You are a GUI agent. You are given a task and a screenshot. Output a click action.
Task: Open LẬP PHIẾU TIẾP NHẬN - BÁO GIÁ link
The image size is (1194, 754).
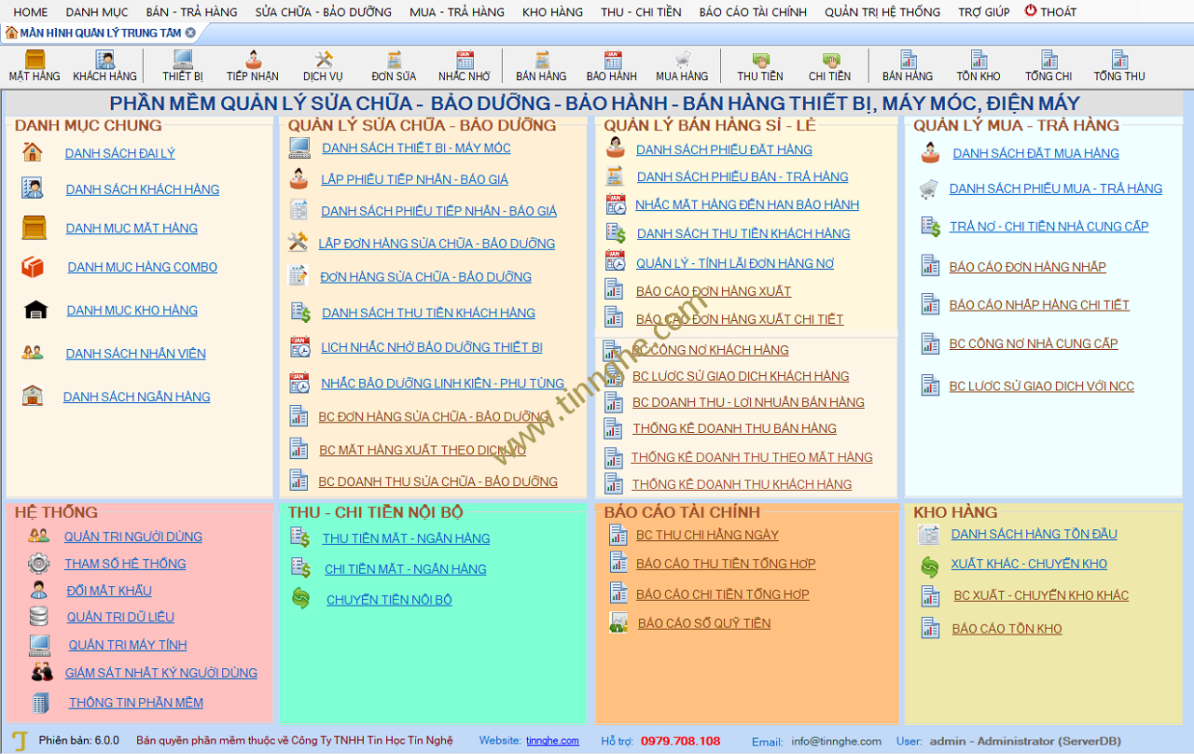415,179
